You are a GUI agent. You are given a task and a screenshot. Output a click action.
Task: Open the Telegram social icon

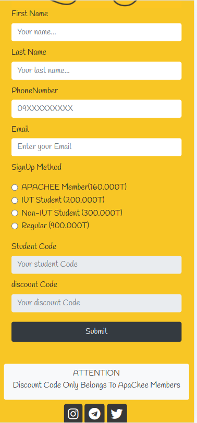94,413
